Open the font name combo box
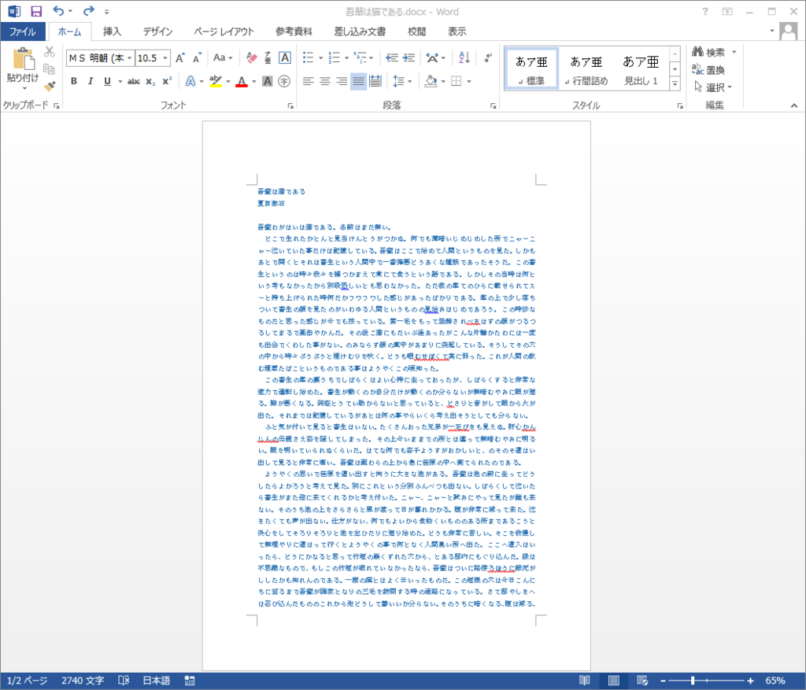Screen dimensions: 806x690 tap(100, 58)
